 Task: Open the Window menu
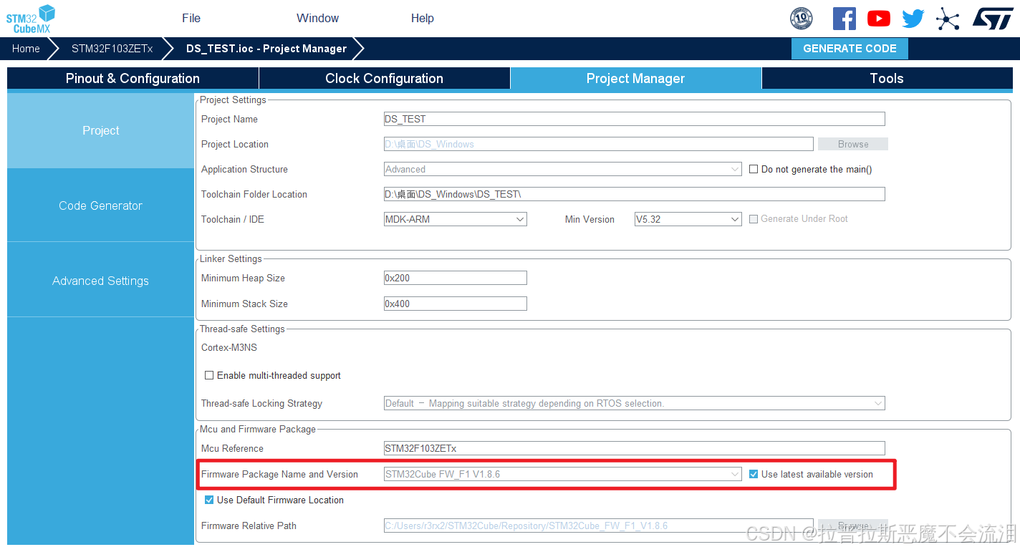(x=317, y=19)
